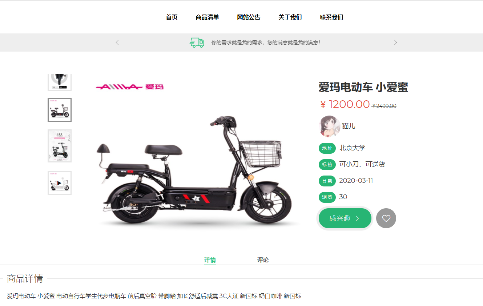This screenshot has height=306, width=483.
Task: Select the 详情 tab
Action: click(210, 260)
